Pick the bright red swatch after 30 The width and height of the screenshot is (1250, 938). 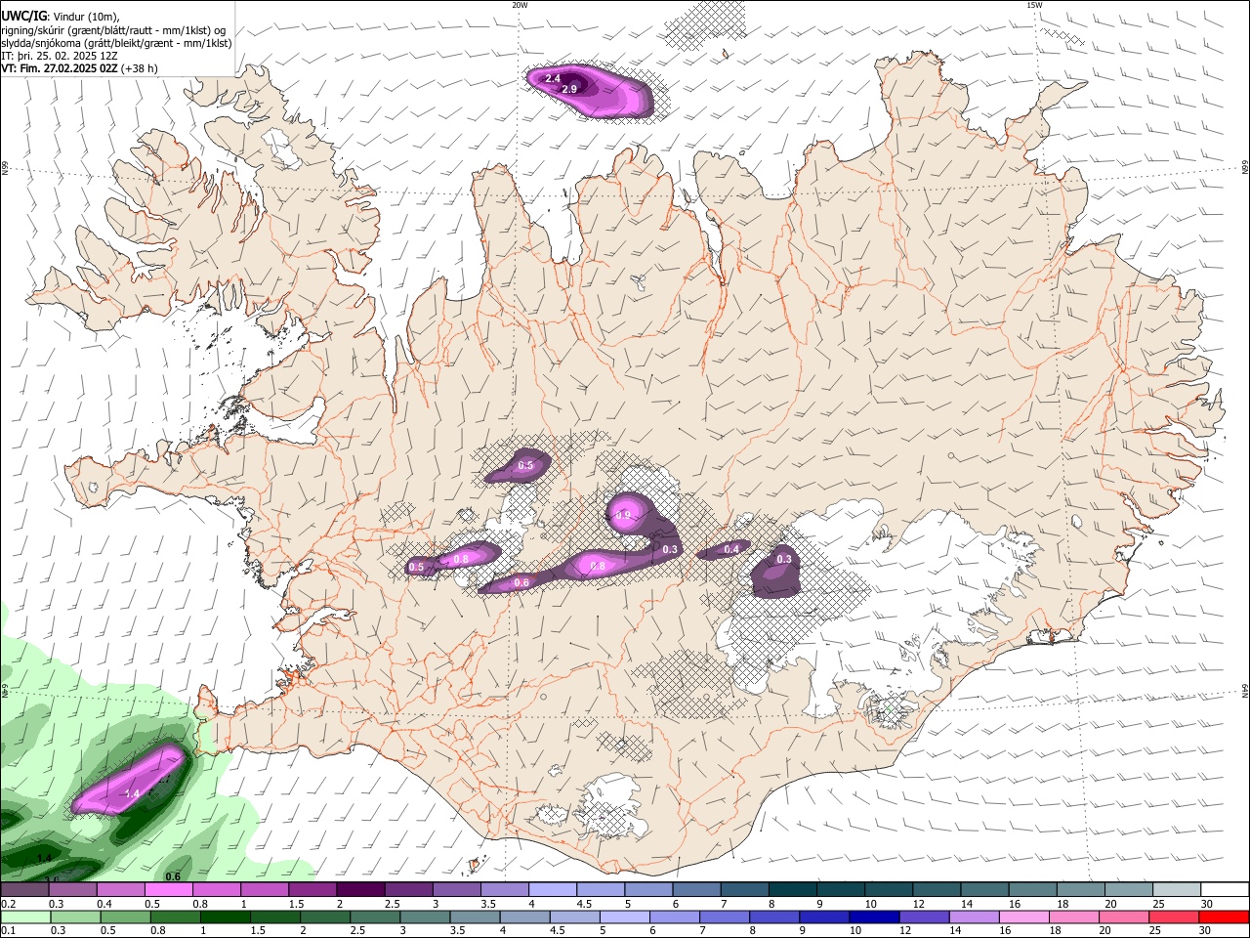coord(1224,917)
